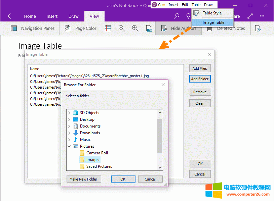Click the folder tree scrollbar down arrow
Screen dimensions: 274x201
[160, 167]
